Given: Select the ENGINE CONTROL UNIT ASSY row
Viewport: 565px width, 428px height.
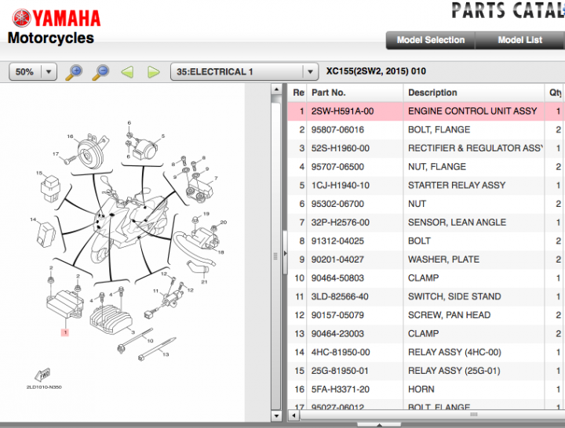Looking at the screenshot, I should (426, 111).
